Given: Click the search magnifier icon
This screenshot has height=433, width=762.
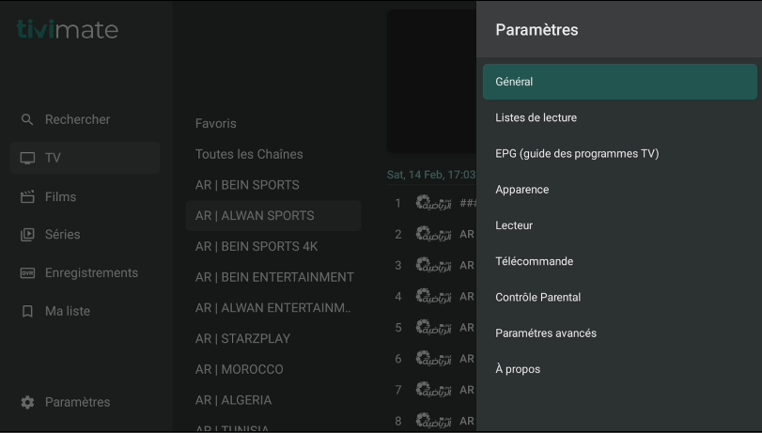Looking at the screenshot, I should (27, 120).
